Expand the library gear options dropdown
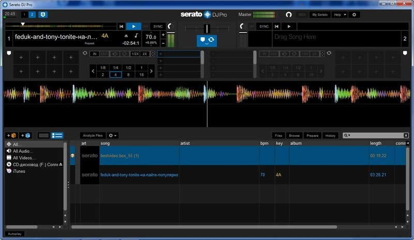The width and height of the screenshot is (414, 240). click(112, 135)
